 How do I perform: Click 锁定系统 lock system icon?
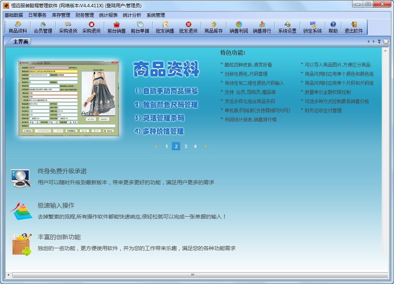312,27
